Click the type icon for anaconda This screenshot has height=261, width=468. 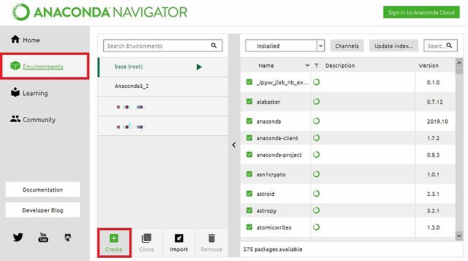point(317,121)
